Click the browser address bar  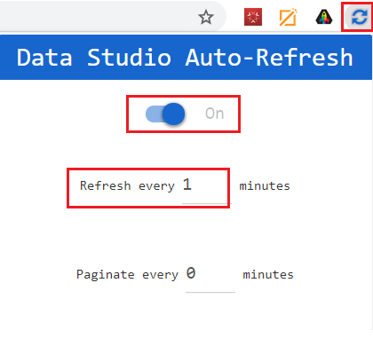point(98,15)
